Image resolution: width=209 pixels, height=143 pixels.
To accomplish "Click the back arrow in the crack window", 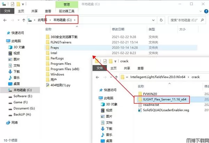I will (x=98, y=77).
